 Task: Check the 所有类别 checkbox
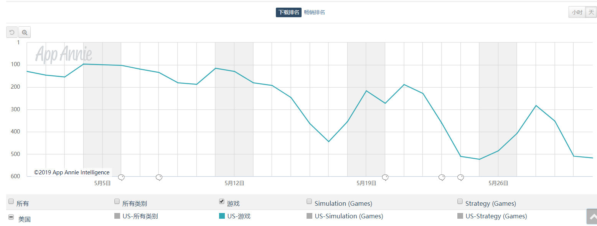point(117,202)
